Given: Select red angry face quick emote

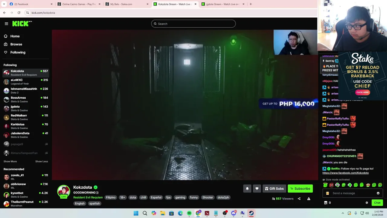Looking at the screenshot, I should (x=331, y=185).
